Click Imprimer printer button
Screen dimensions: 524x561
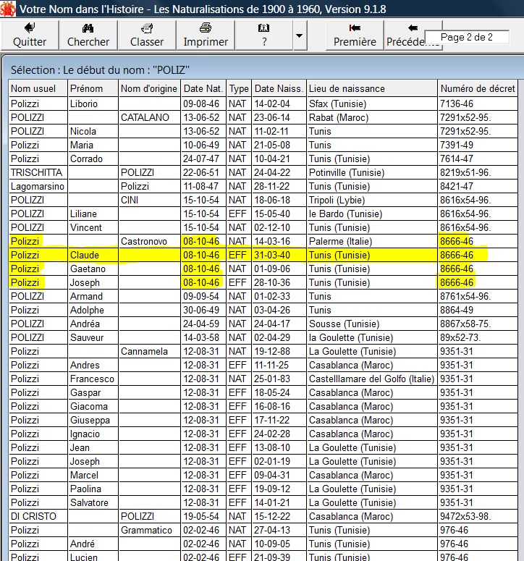coord(206,35)
